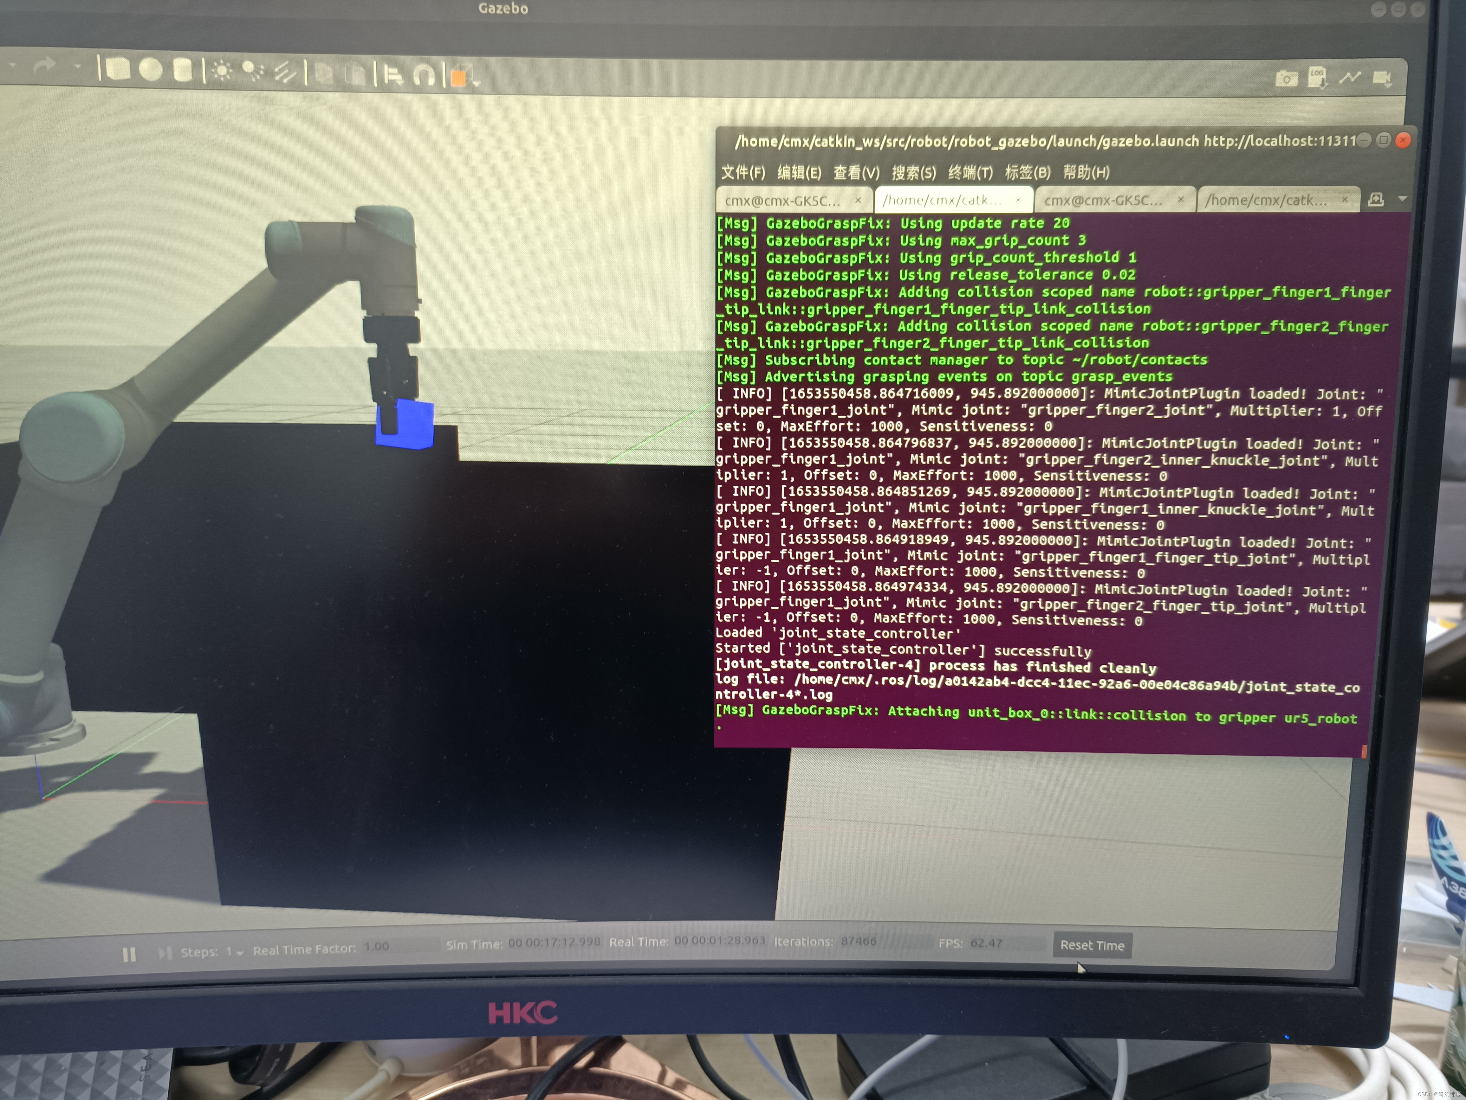The height and width of the screenshot is (1100, 1466).
Task: Open the 标签(B) menu in terminal
Action: tap(1028, 173)
